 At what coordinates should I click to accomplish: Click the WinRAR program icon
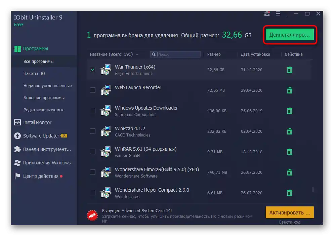point(106,152)
